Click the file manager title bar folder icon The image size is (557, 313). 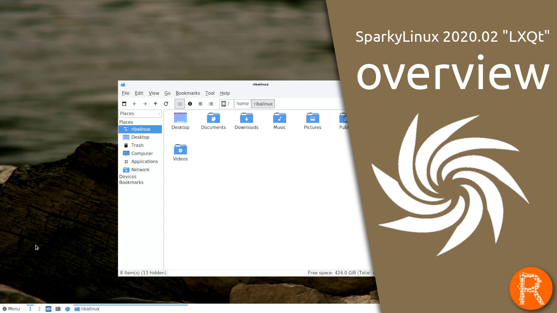tap(123, 85)
